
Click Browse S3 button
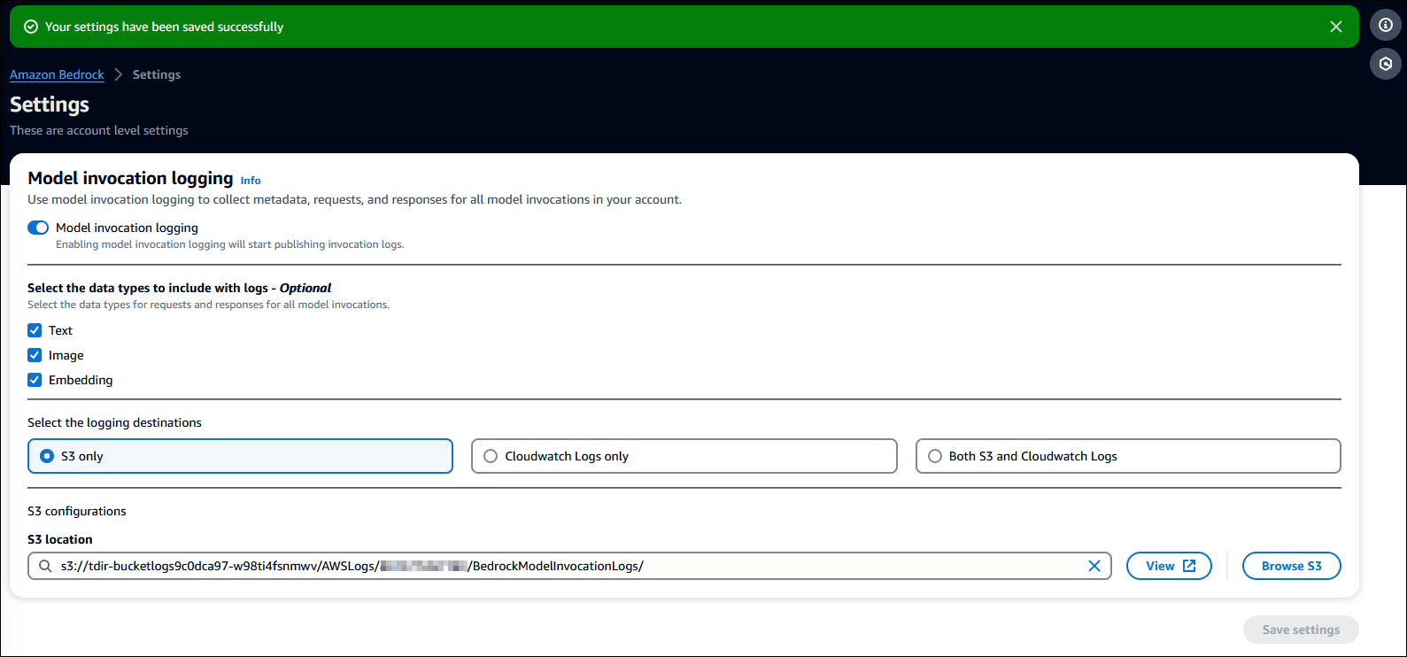pos(1291,566)
